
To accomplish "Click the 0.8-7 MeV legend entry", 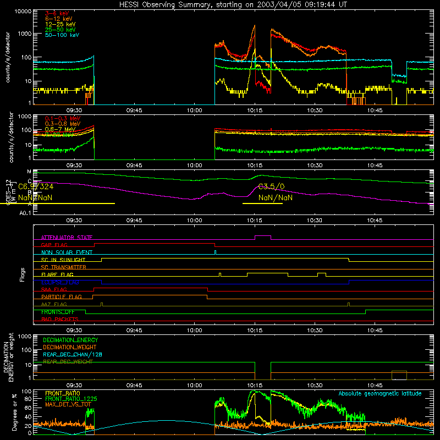I will 61,129.
